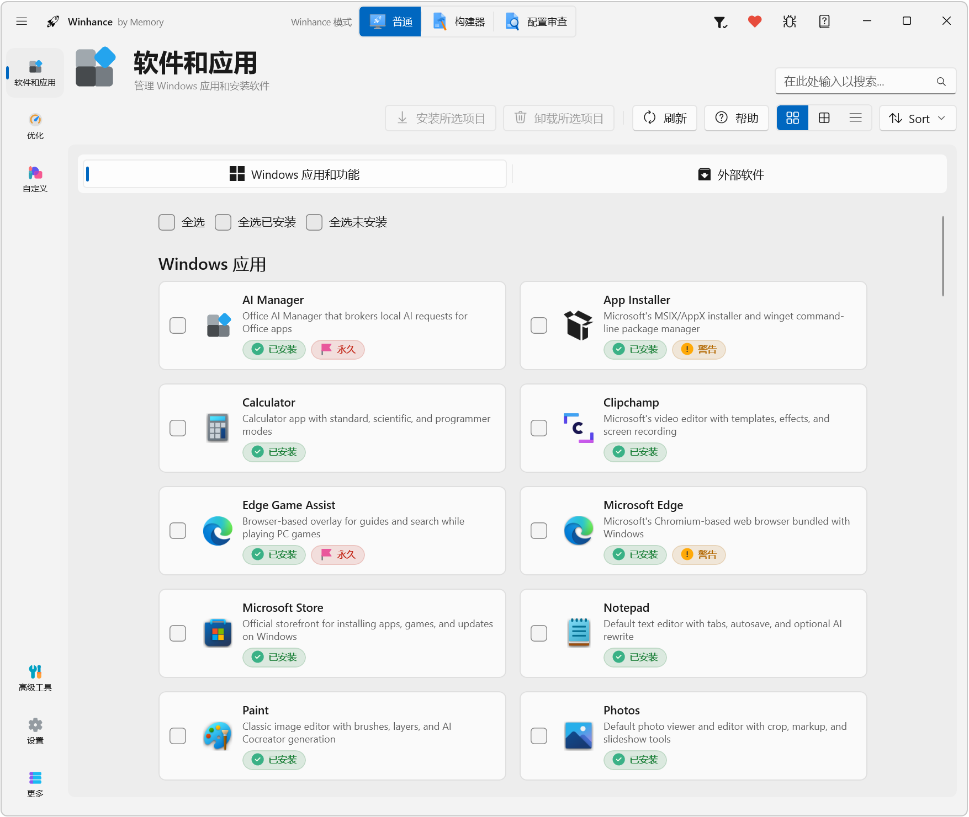The image size is (969, 817).
Task: Click the Edge Game Assist icon
Action: coord(218,531)
